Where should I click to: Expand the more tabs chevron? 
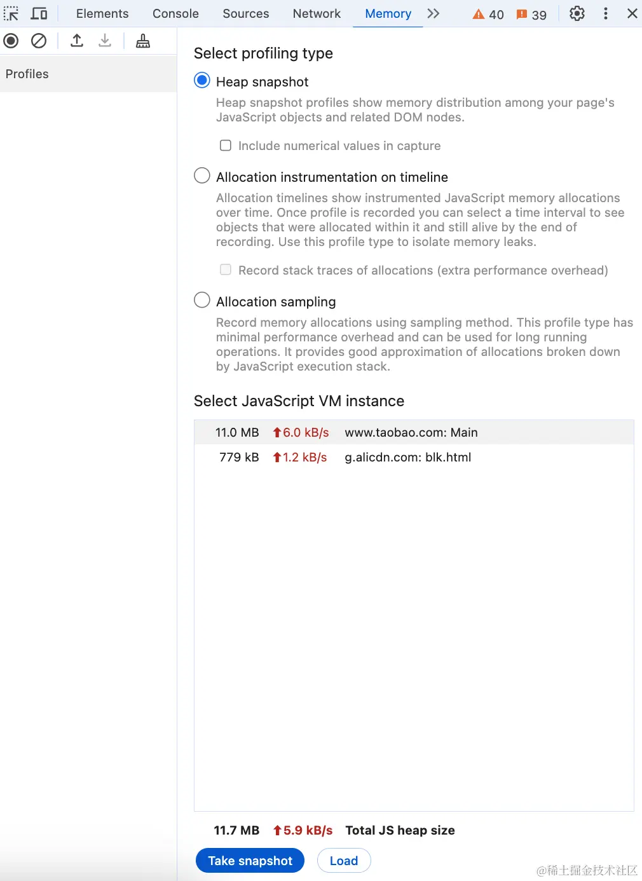(434, 13)
